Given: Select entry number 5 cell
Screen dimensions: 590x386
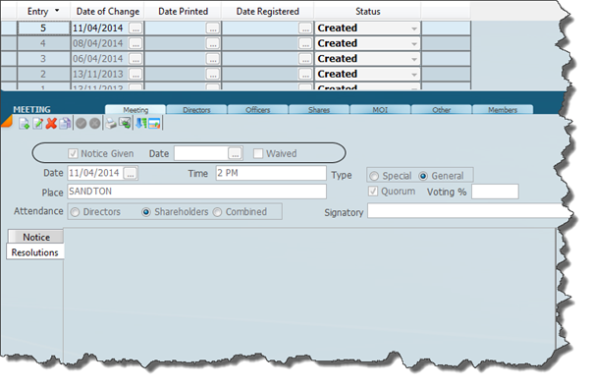Looking at the screenshot, I should tap(43, 28).
